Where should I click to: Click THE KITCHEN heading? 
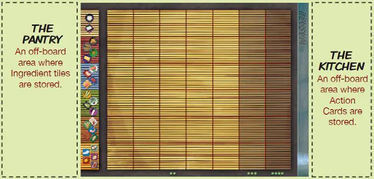tap(342, 61)
